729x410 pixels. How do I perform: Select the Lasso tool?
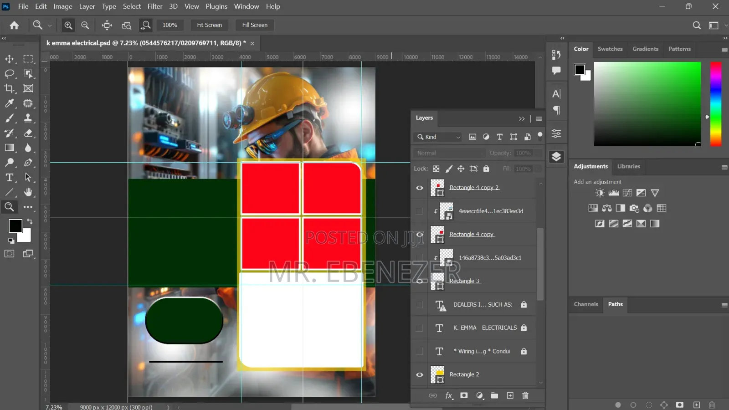[9, 74]
